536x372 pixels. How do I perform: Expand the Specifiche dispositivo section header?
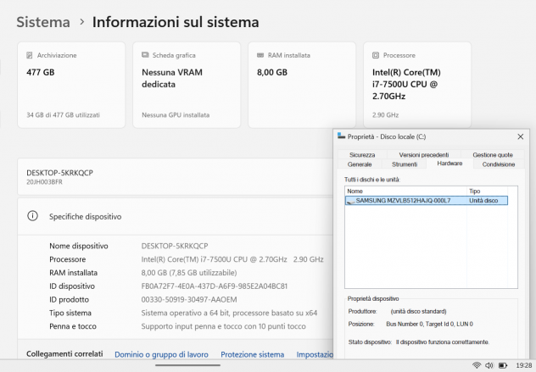pyautogui.click(x=175, y=217)
